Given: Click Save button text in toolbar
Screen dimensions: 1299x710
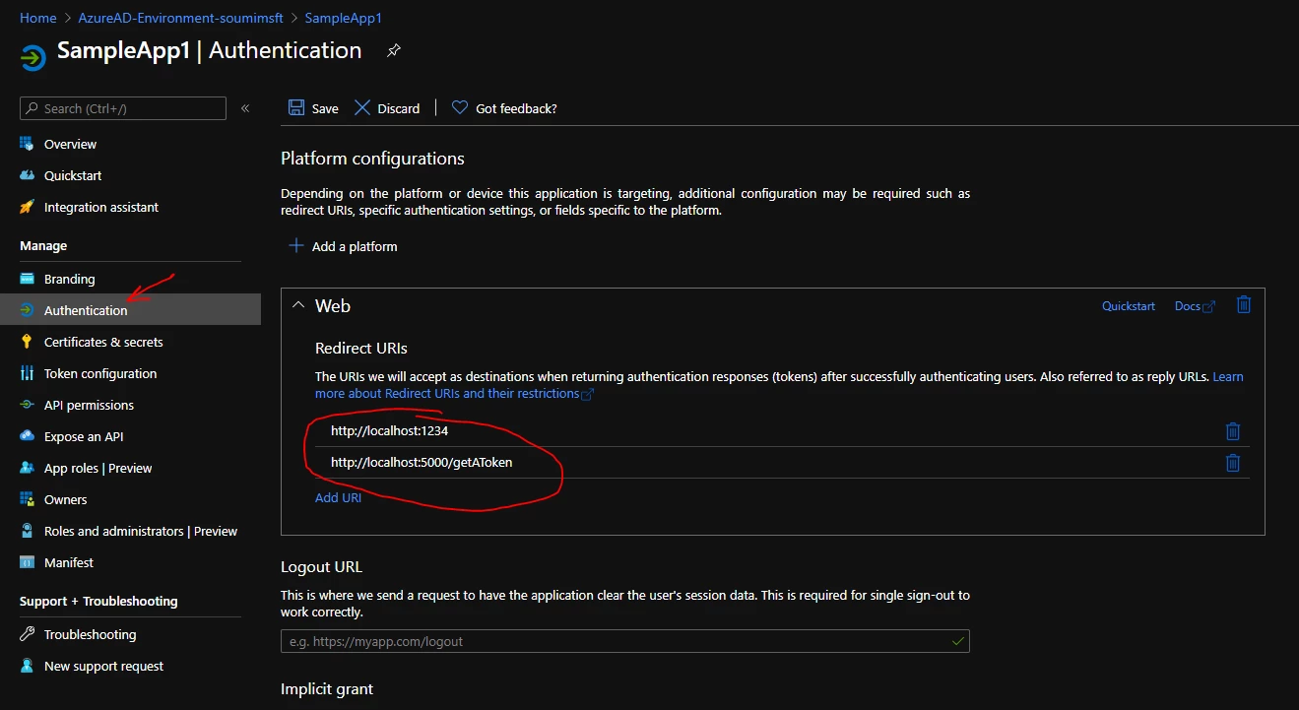Looking at the screenshot, I should tap(325, 108).
